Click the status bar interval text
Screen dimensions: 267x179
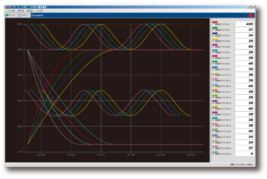241,165
